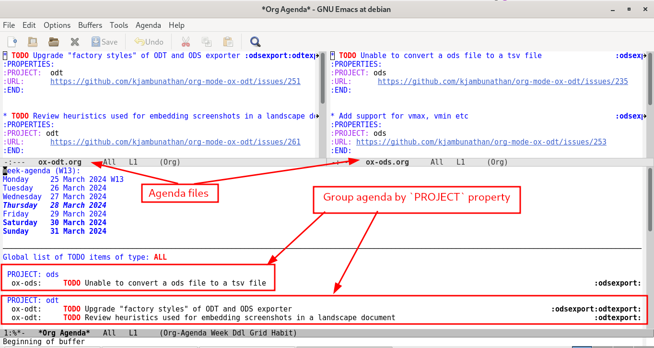Click the ox-ods.org buffer name in mode line

pyautogui.click(x=387, y=162)
